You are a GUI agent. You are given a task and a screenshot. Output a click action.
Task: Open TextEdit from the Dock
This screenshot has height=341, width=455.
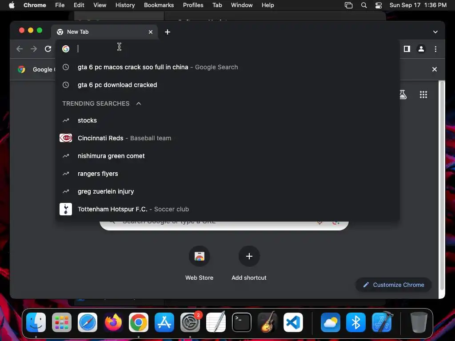click(x=216, y=322)
